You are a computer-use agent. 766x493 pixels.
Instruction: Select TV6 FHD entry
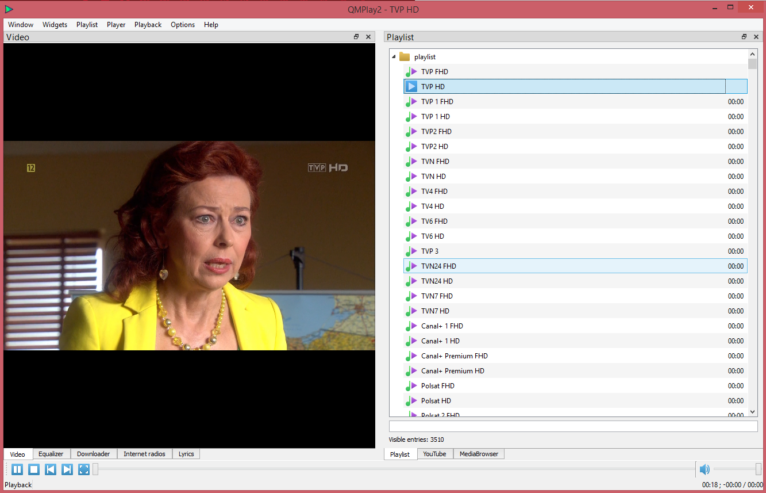tap(576, 221)
